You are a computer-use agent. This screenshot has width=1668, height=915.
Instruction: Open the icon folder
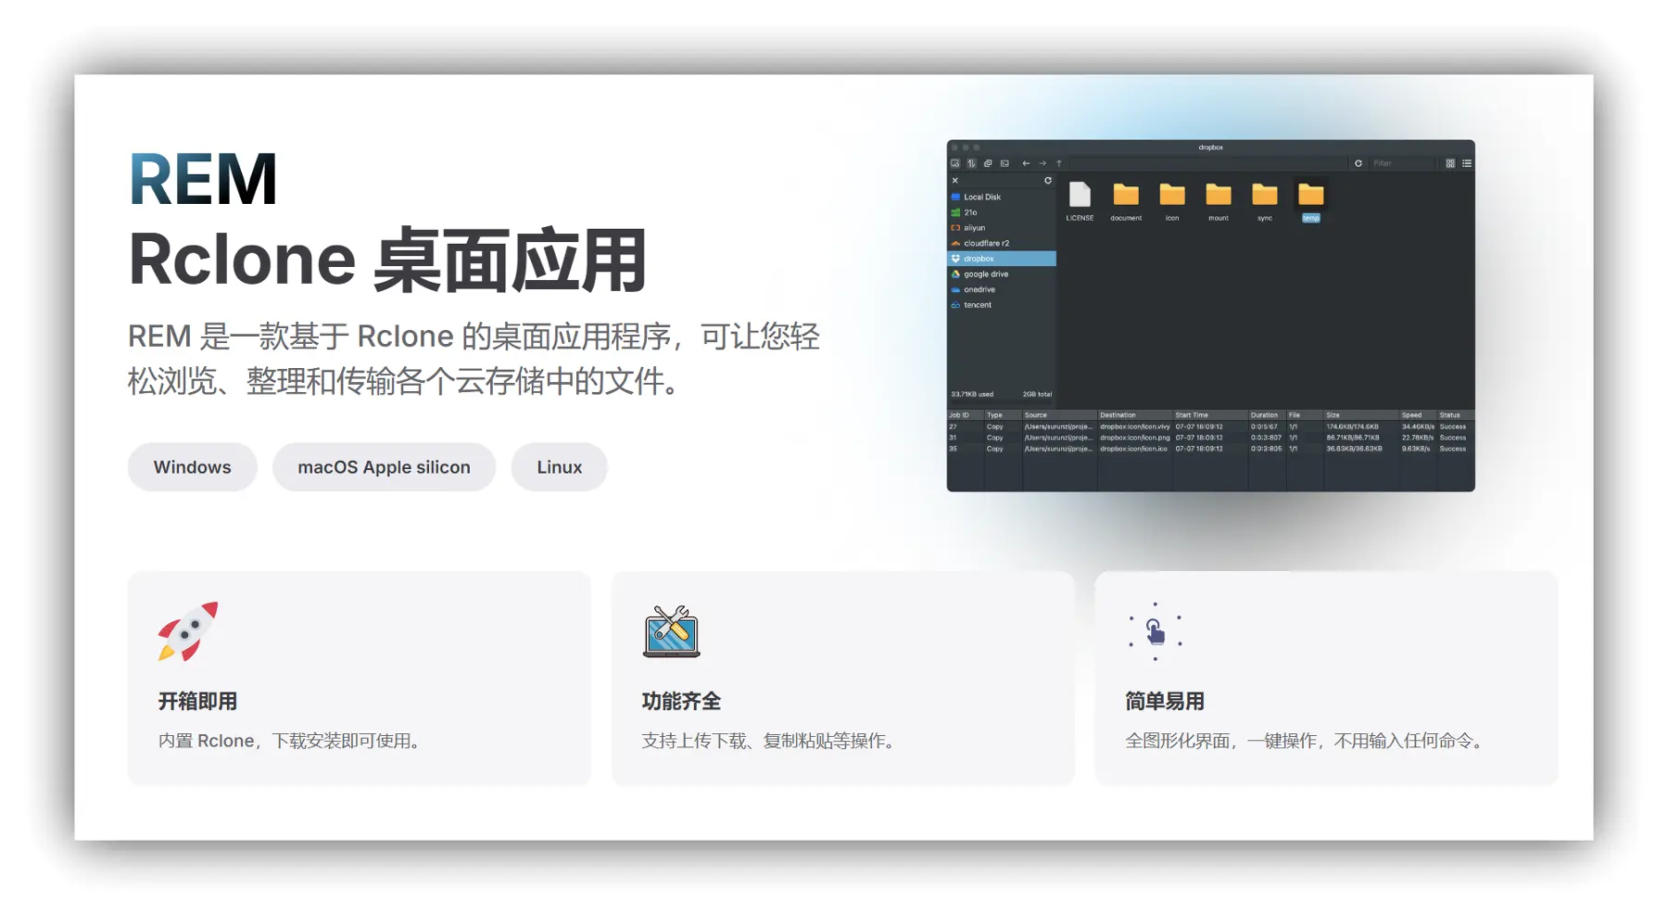tap(1172, 195)
